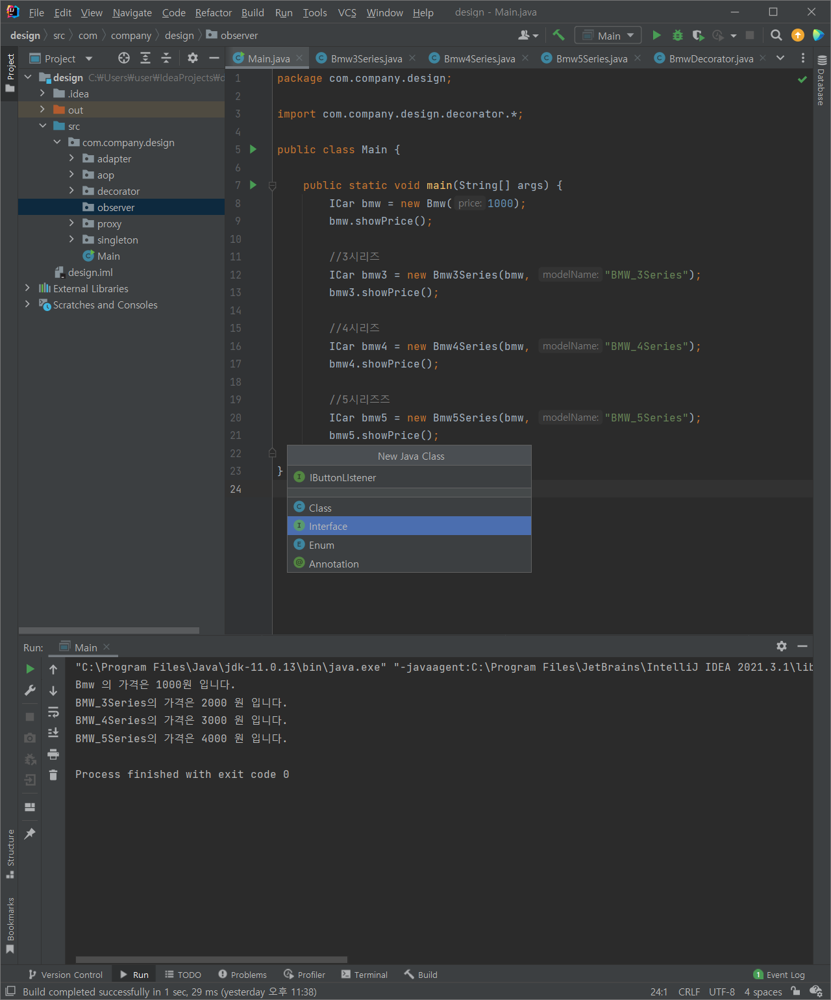This screenshot has width=831, height=1000.
Task: Click the Build project hammer icon
Action: [x=558, y=35]
